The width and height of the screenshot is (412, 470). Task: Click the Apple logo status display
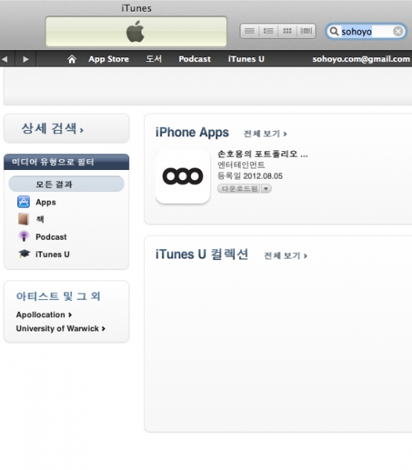(136, 31)
